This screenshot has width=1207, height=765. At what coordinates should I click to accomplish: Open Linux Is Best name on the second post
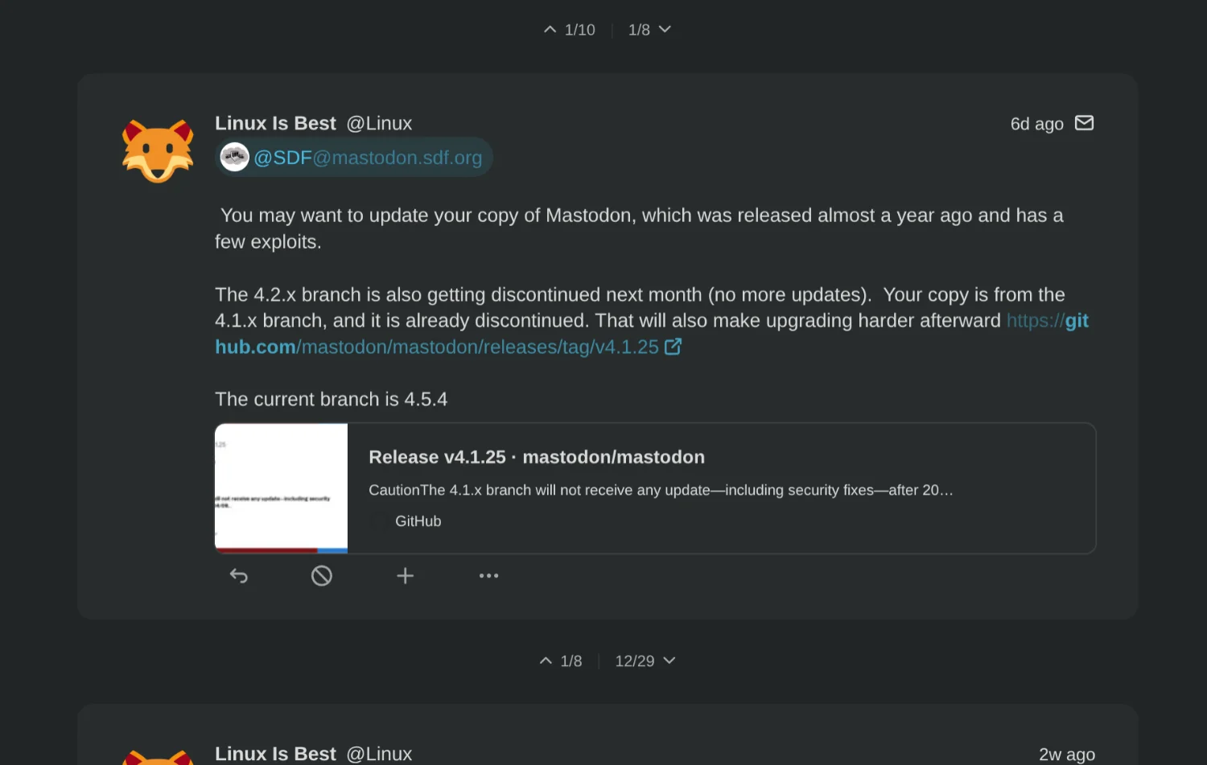(275, 754)
